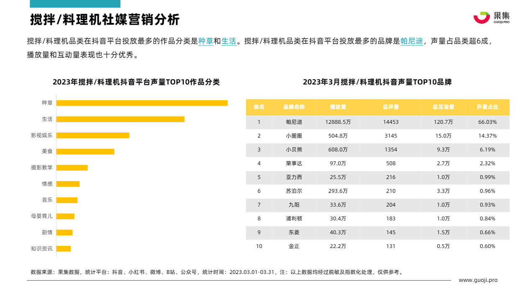Select the 小贝熊 brand cell

294,150
